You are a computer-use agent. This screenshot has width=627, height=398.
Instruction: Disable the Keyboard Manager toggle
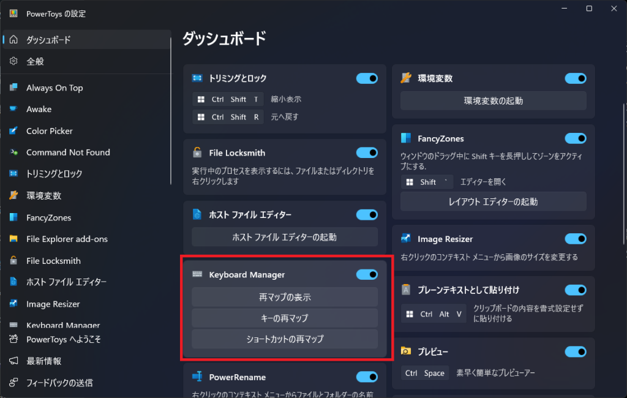[x=367, y=274]
